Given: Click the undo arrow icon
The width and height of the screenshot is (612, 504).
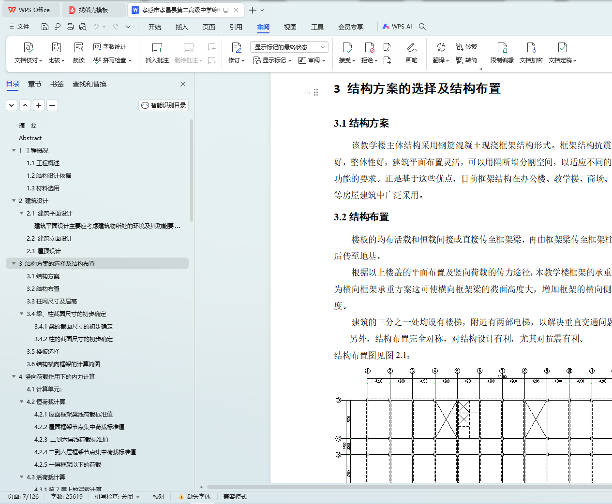Looking at the screenshot, I should (96, 27).
